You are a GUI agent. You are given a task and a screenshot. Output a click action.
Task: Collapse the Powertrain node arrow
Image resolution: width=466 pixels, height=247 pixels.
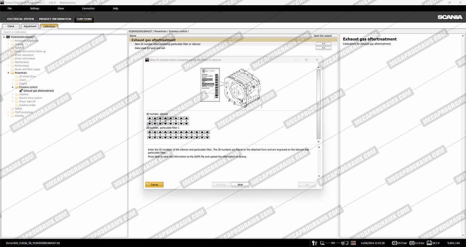(9, 73)
